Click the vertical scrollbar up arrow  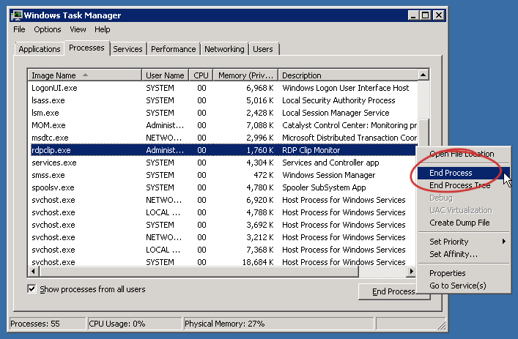click(423, 75)
